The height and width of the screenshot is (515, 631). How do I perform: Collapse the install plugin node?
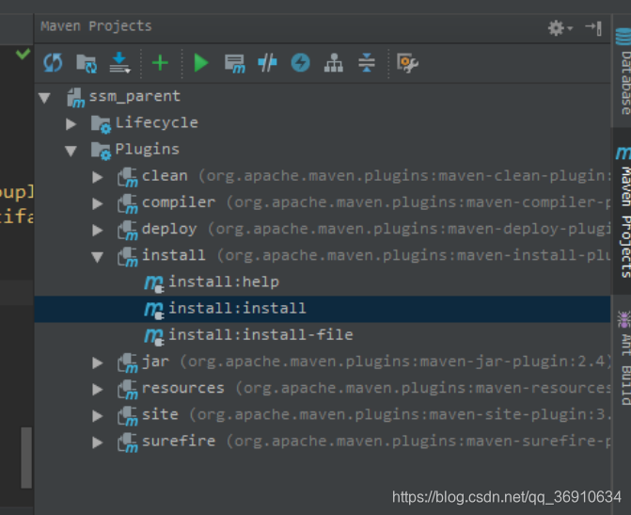(x=98, y=257)
